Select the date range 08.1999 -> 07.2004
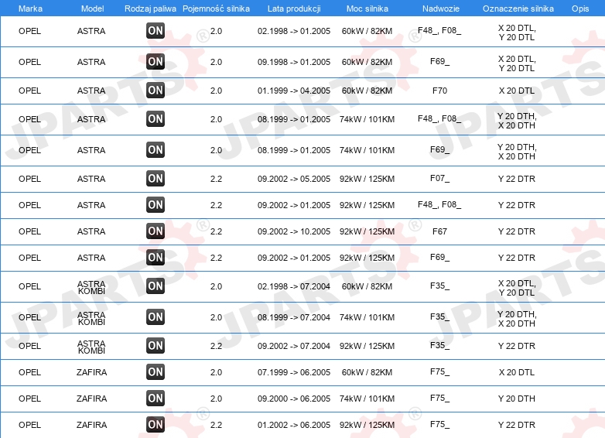This screenshot has height=438, width=605. tap(294, 317)
